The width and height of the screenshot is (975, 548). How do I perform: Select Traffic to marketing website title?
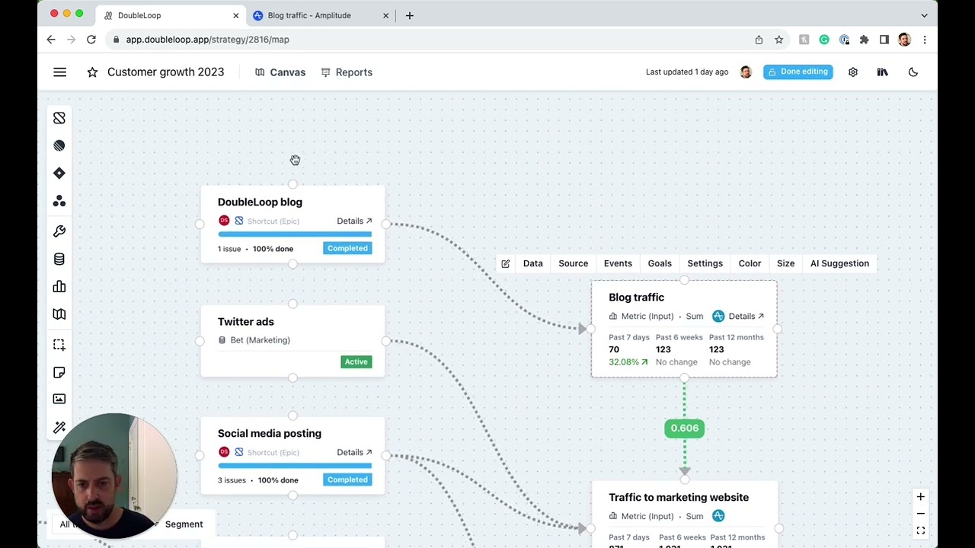click(679, 497)
